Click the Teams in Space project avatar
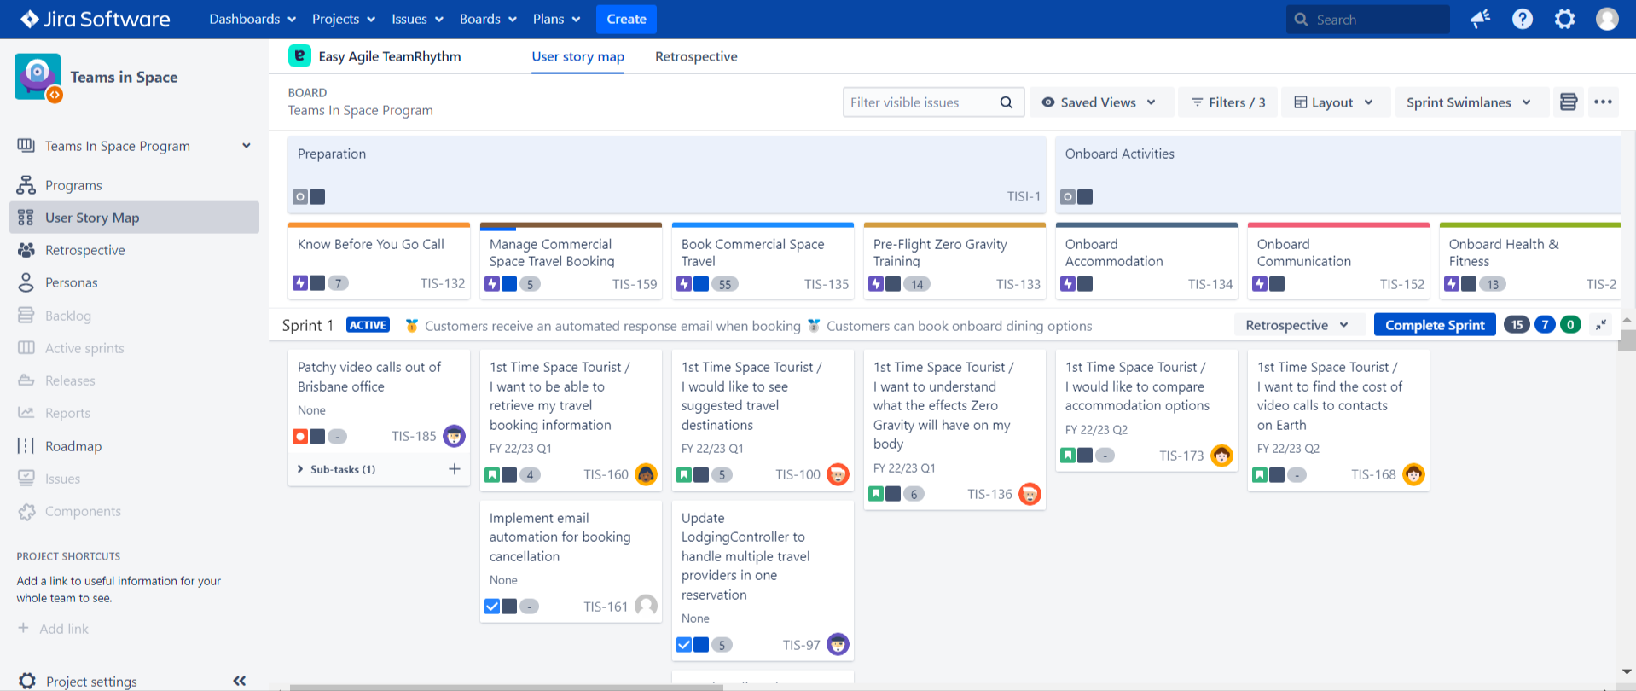Viewport: 1636px width, 691px height. click(38, 77)
